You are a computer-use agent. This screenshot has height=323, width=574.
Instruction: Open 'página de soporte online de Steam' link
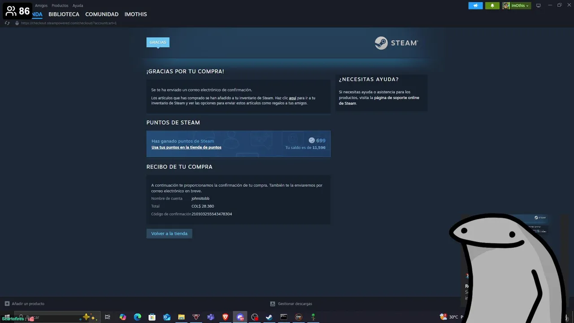click(379, 100)
